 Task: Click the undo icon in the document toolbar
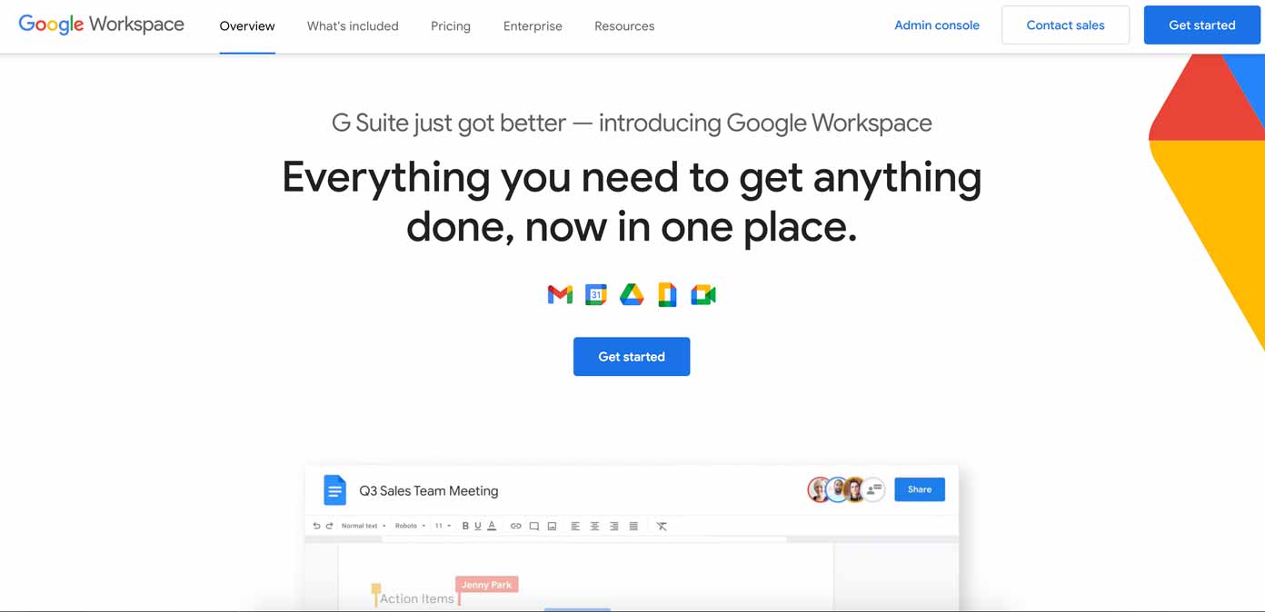316,526
